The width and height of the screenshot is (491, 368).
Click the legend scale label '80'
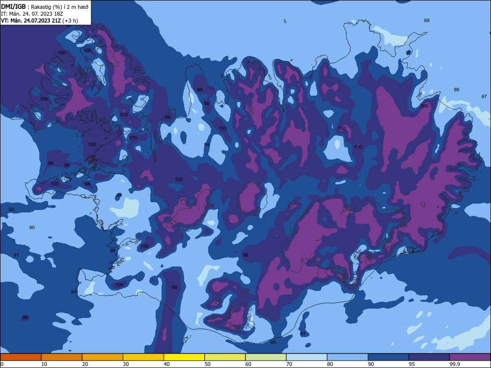(330, 364)
